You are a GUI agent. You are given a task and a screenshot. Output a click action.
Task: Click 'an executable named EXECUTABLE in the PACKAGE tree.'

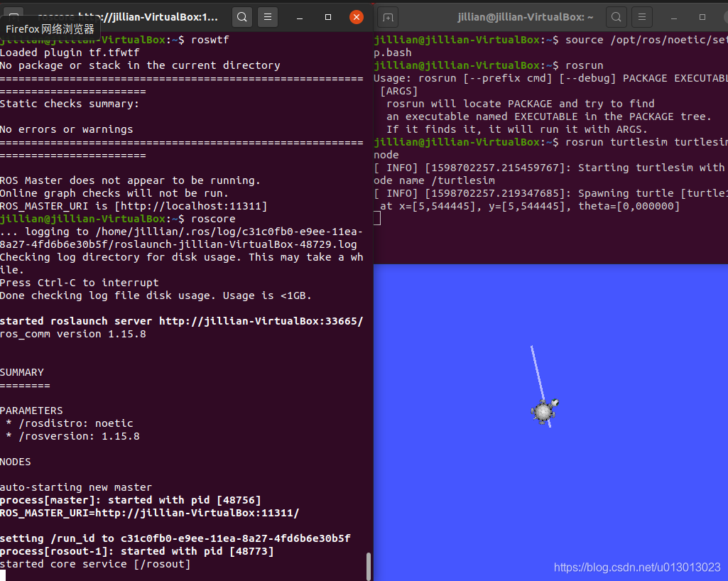click(x=549, y=116)
